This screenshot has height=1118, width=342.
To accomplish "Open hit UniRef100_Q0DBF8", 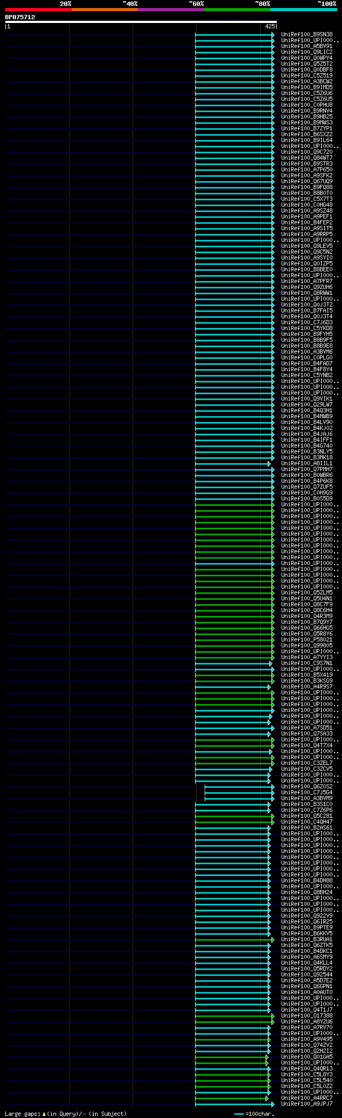I will tap(307, 70).
